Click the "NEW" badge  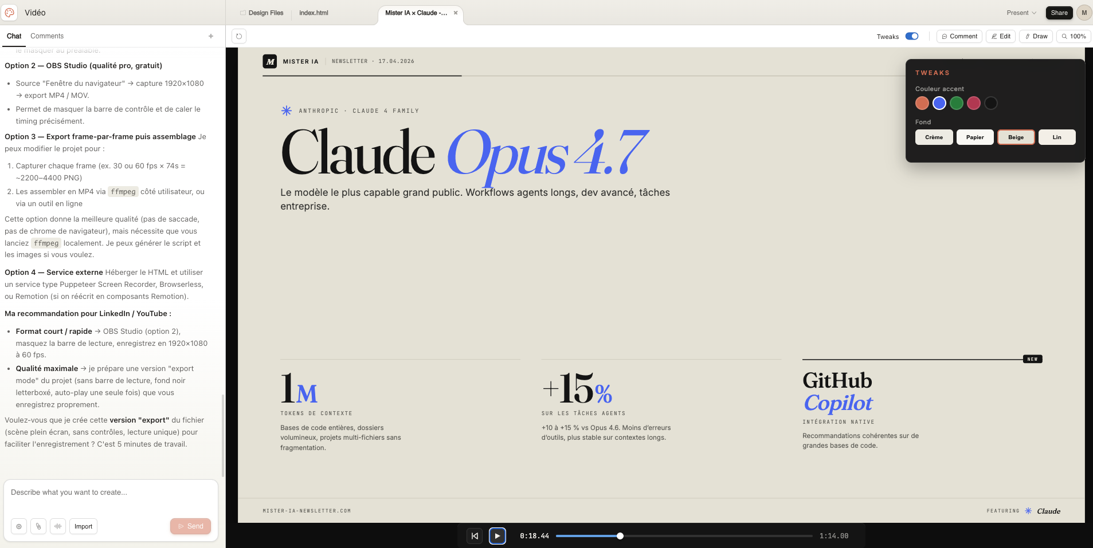1032,359
